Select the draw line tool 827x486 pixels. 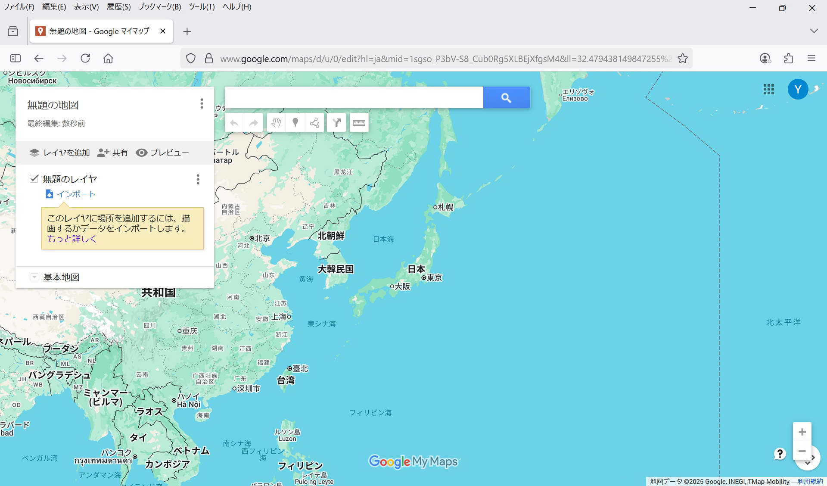click(314, 123)
